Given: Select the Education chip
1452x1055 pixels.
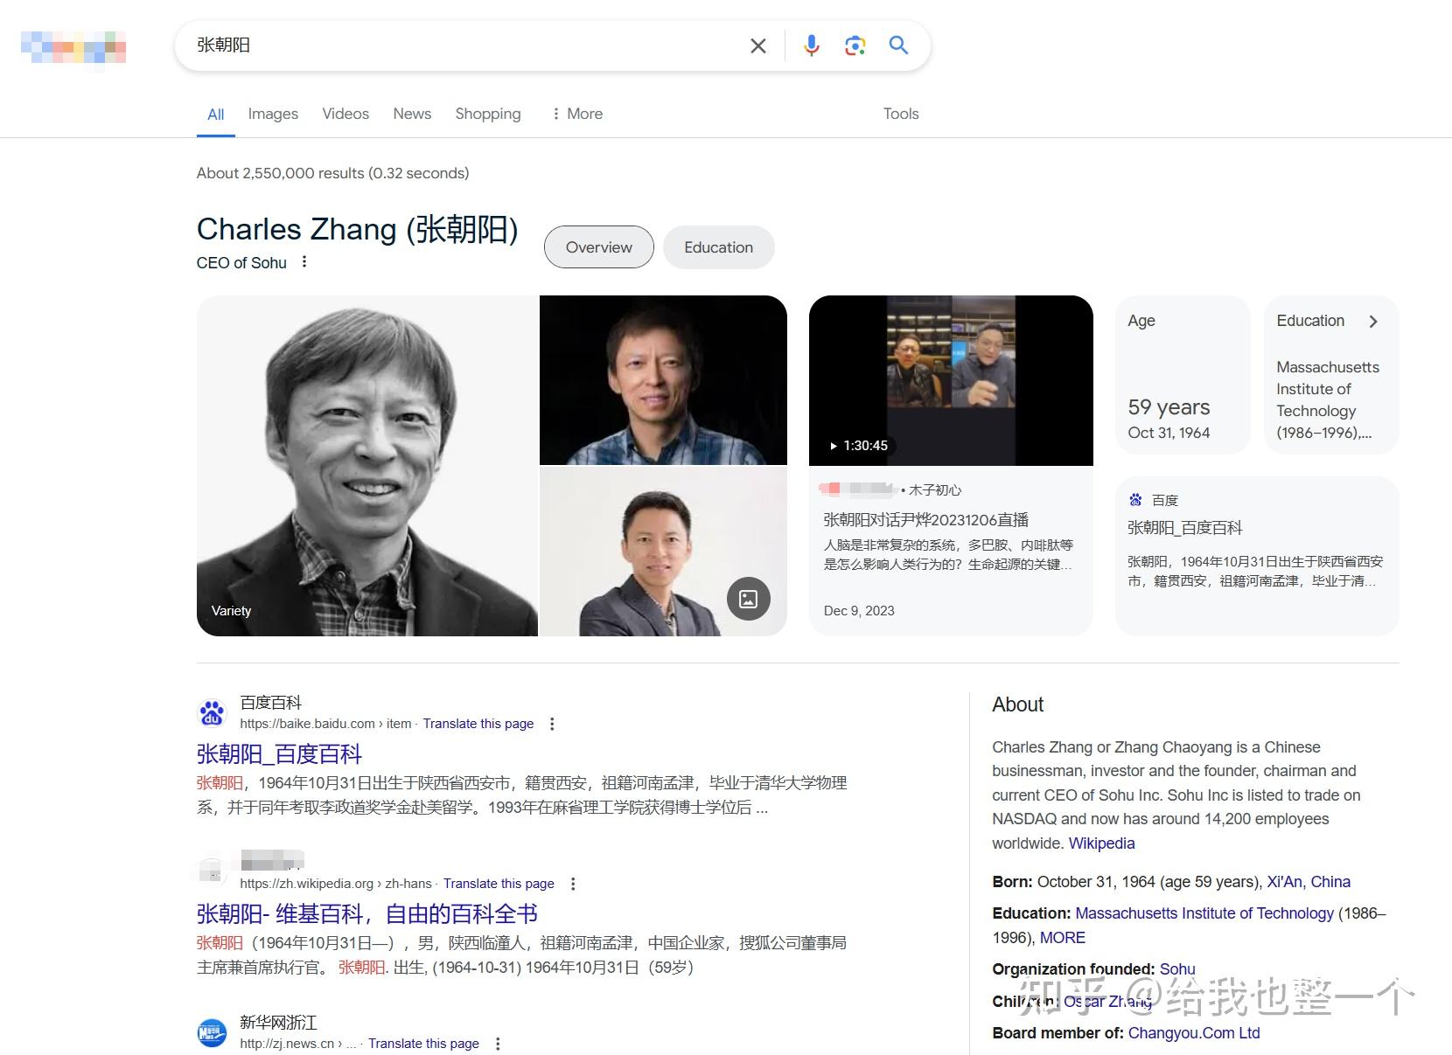Looking at the screenshot, I should [x=719, y=247].
